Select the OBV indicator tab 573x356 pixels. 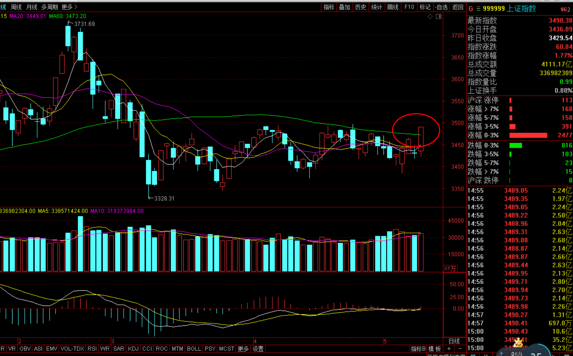[x=25, y=349]
